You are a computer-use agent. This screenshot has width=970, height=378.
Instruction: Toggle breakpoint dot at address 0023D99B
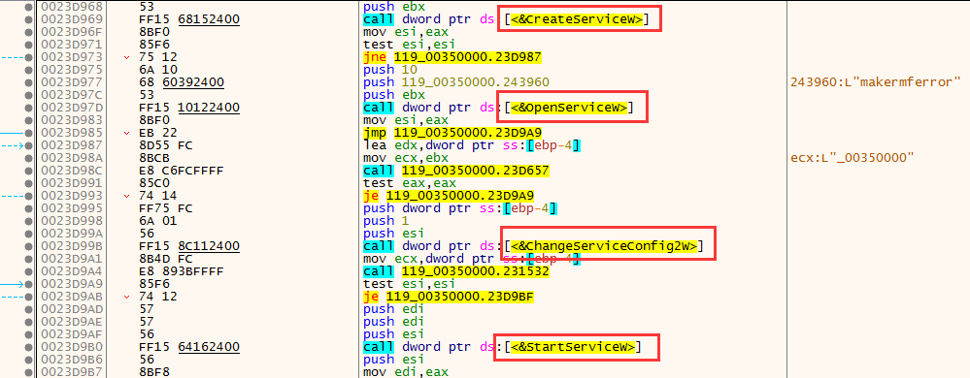click(x=29, y=246)
